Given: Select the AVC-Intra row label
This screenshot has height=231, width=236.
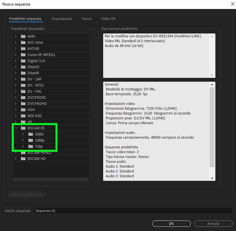Looking at the screenshot, I should (35, 43).
